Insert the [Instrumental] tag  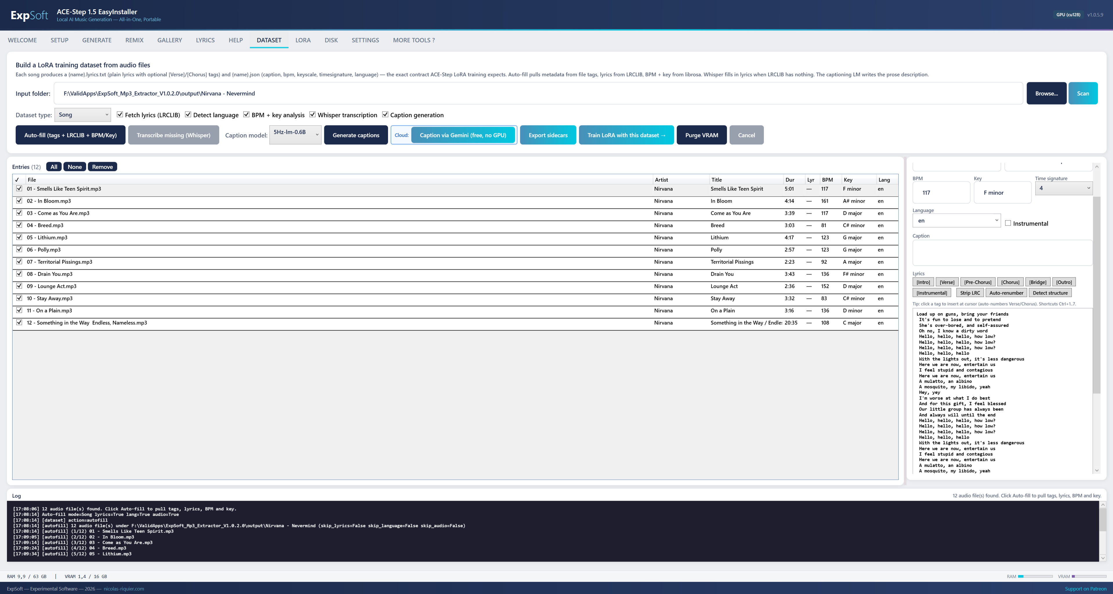(x=932, y=293)
